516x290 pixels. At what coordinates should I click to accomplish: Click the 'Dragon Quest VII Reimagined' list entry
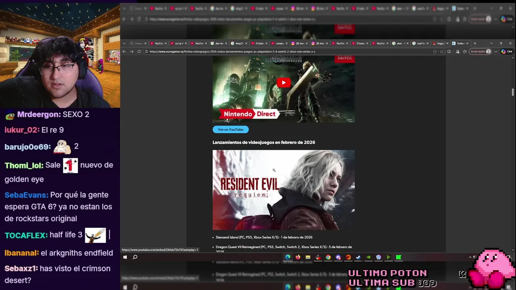[284, 249]
